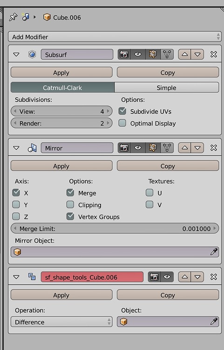Screen dimensions: 224x350
Task: Click the Cube.006 object icon in the breadcrumb
Action: point(47,17)
